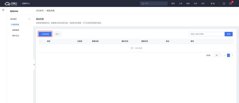
Task: Click the 套餐名称 column header
Action: point(95,41)
